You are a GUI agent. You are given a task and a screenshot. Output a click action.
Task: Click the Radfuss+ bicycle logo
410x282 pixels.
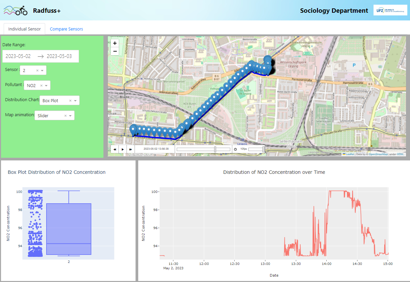(16, 10)
